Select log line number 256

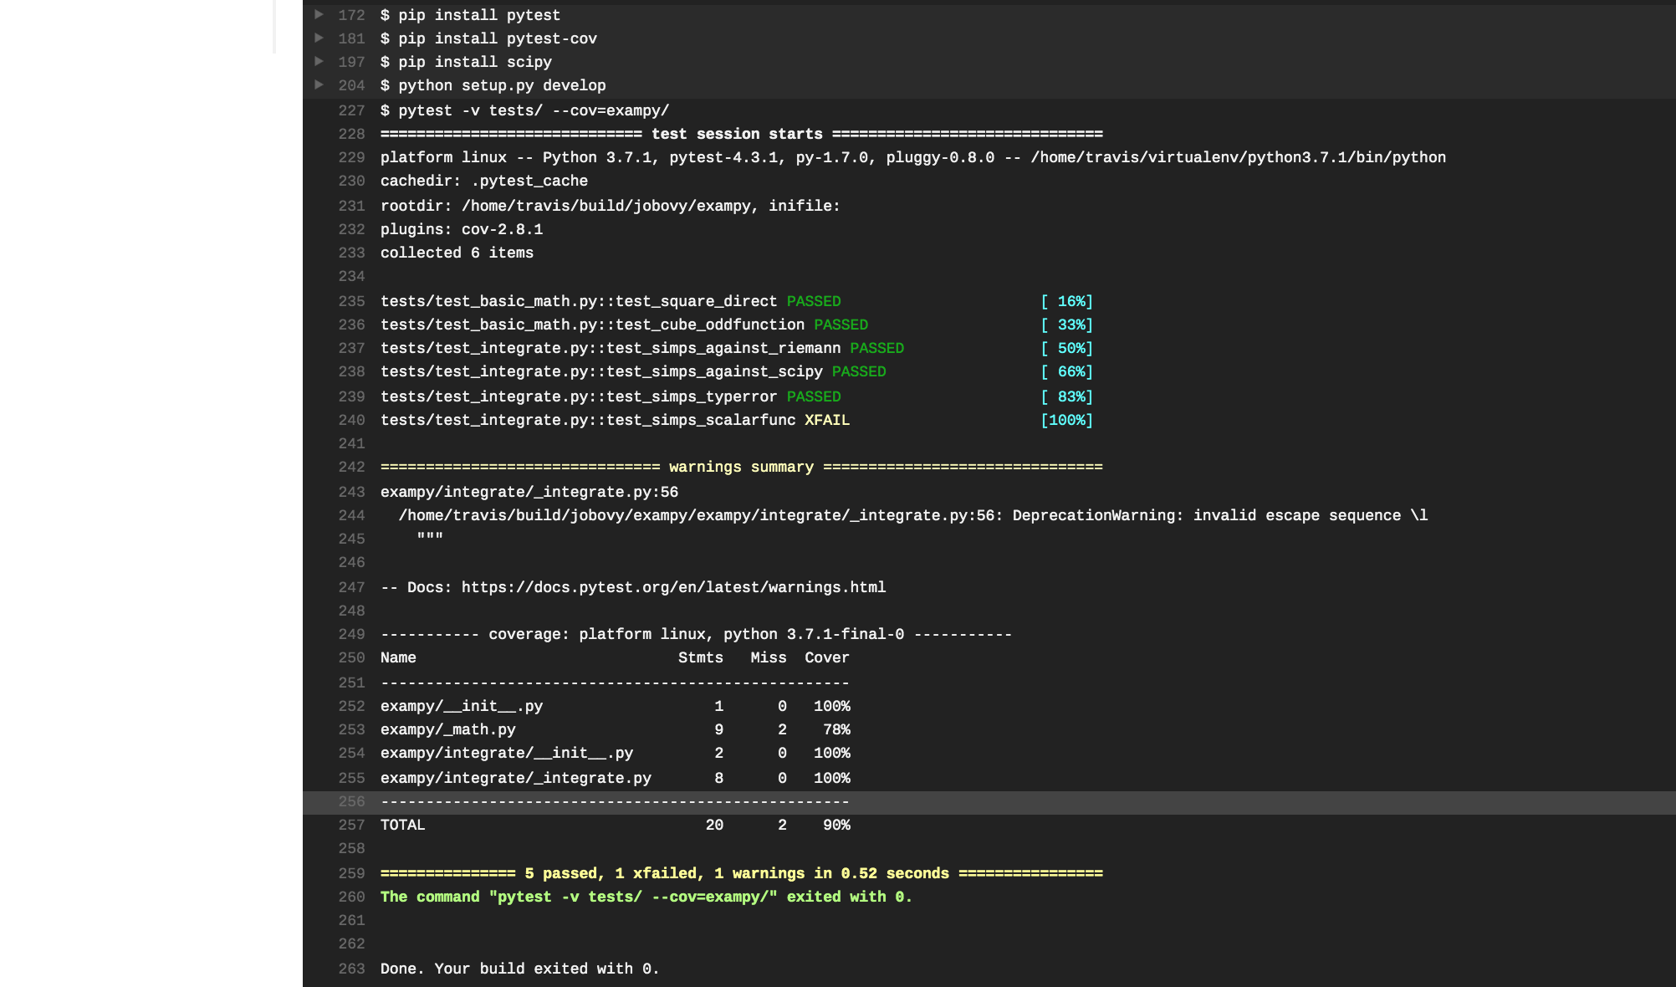(x=351, y=801)
